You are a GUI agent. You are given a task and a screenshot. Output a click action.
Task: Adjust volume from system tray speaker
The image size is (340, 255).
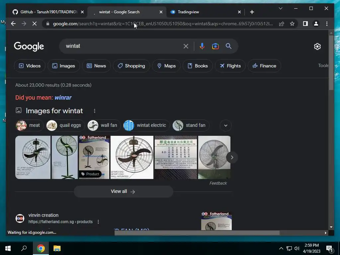tap(297, 248)
